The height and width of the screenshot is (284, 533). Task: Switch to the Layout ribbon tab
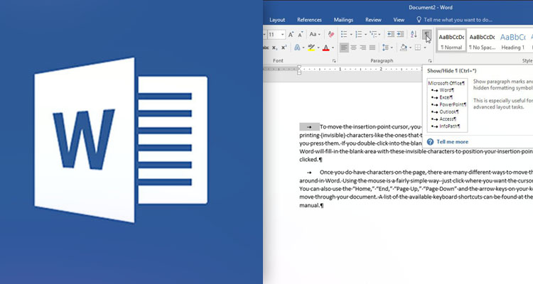[x=277, y=20]
